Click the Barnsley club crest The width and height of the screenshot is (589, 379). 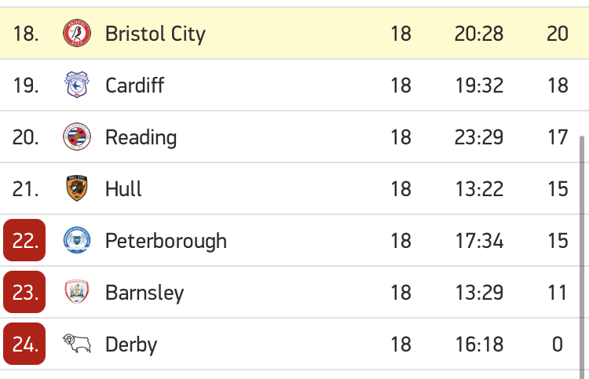click(77, 292)
